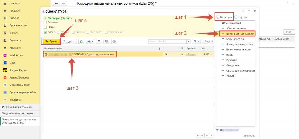Uncheck the Запас checkbox
The image size is (299, 139).
pos(45,32)
